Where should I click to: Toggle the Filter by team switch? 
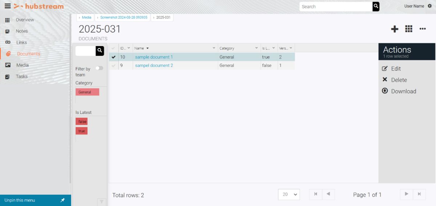pos(99,68)
